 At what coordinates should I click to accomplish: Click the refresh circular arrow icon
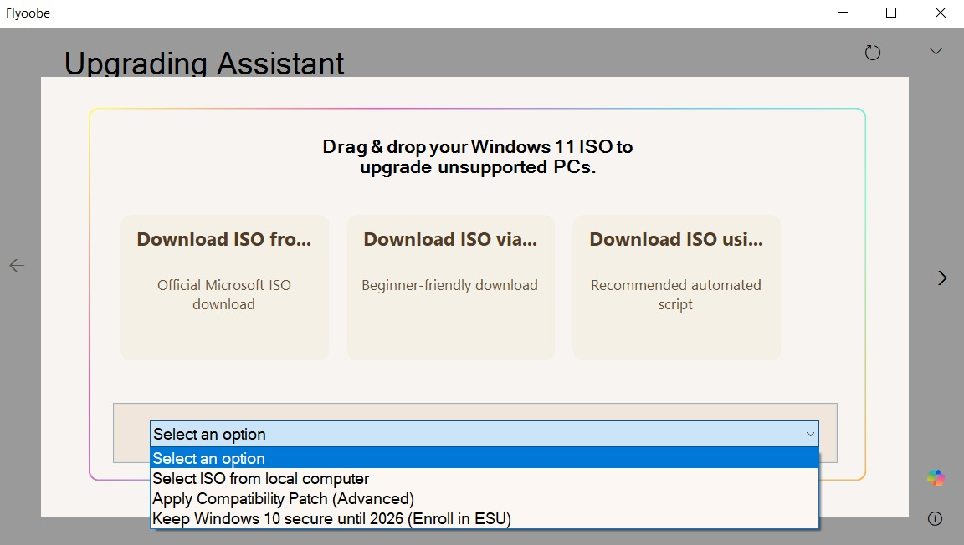click(873, 52)
